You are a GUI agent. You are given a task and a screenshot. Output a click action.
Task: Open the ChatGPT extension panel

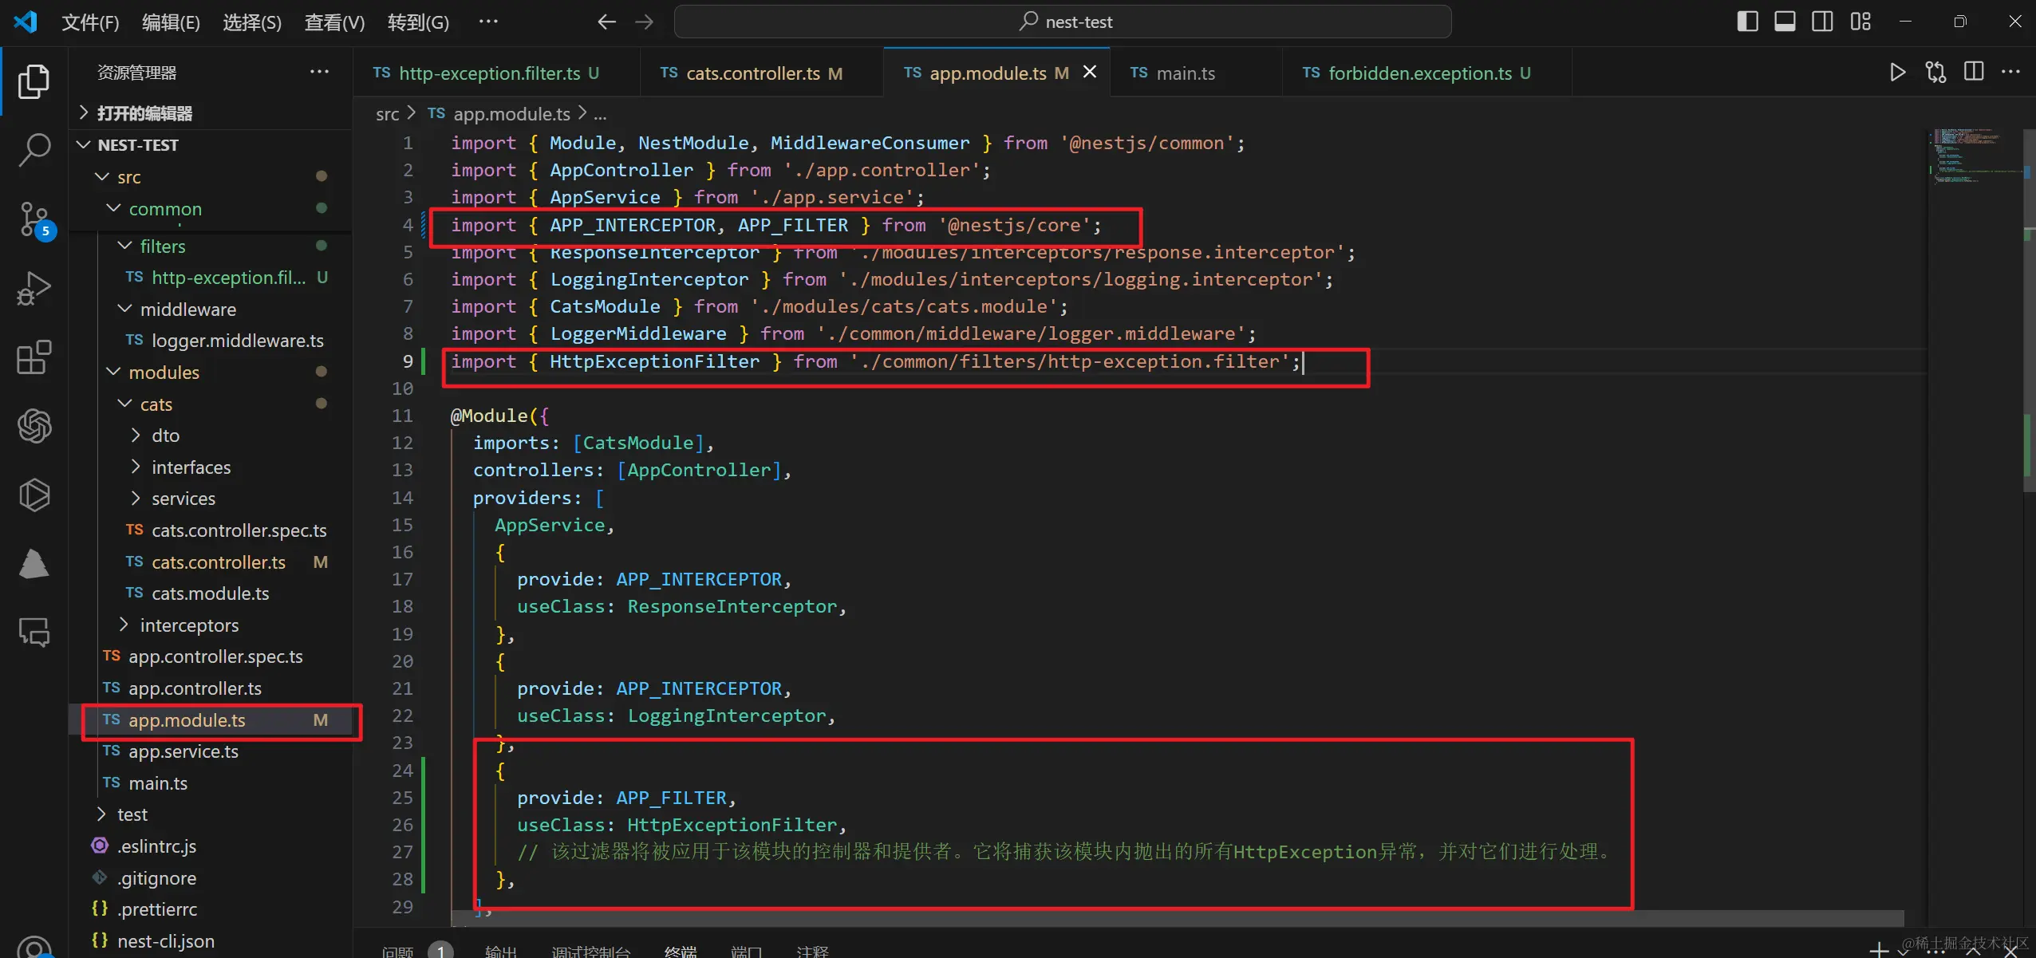click(x=34, y=426)
